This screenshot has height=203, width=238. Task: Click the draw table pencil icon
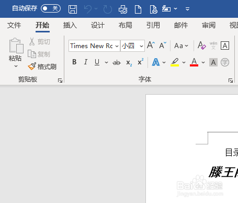tap(166, 8)
